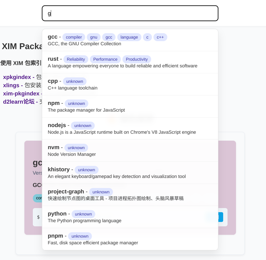
Task: Choose the nvm suggestion name
Action: [x=53, y=147]
